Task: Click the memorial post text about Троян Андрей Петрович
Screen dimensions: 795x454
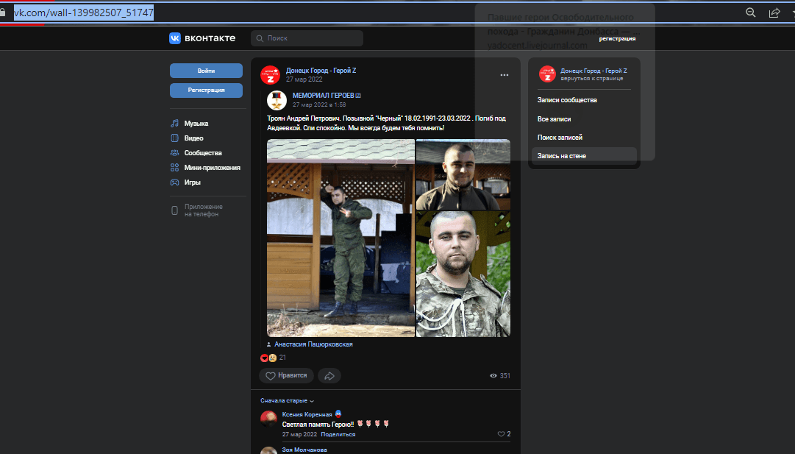Action: (x=386, y=124)
